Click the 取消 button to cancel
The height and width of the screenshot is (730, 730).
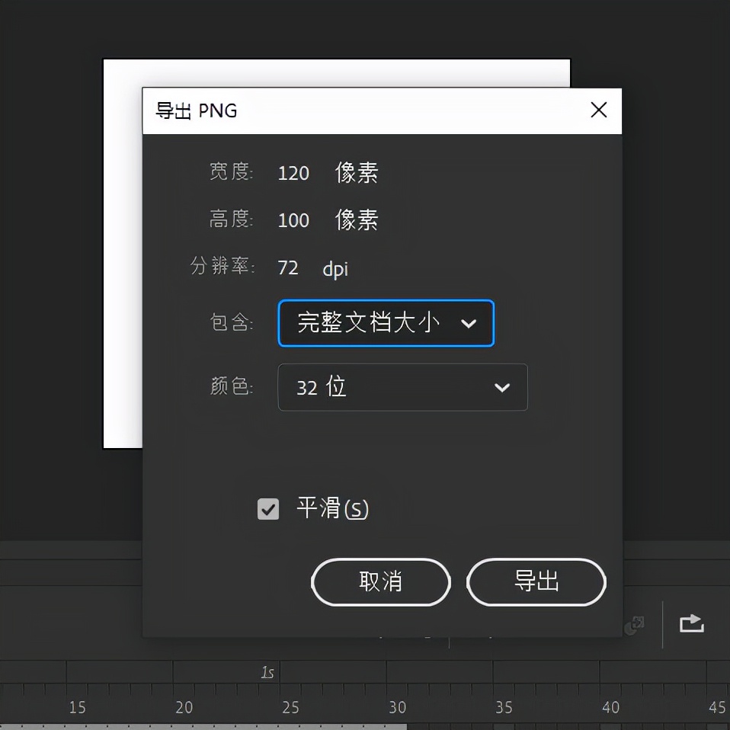pyautogui.click(x=380, y=582)
